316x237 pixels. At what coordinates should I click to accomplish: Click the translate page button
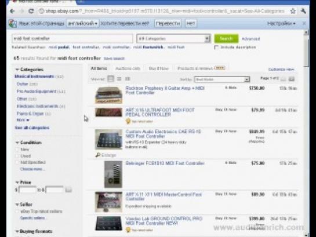coord(168,23)
